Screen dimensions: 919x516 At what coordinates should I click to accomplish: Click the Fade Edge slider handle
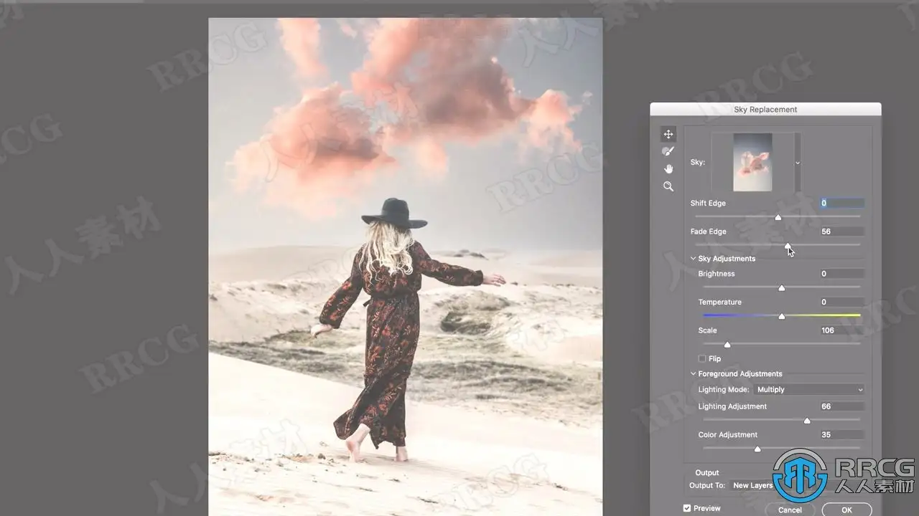pyautogui.click(x=788, y=246)
